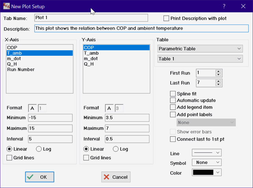Expand the Table 1 dropdown
The width and height of the screenshot is (253, 188).
200,59
